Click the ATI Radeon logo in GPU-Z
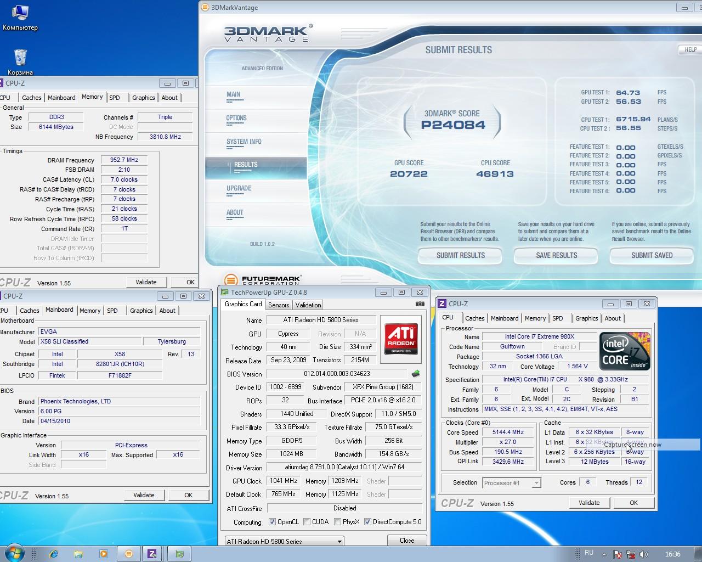This screenshot has width=702, height=562. coord(401,338)
